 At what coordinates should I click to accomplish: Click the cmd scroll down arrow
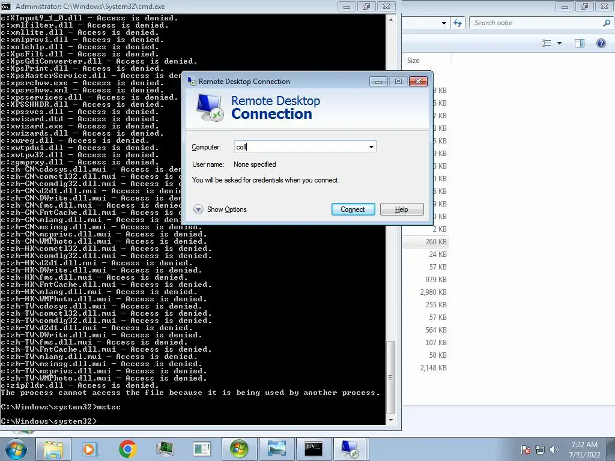tap(390, 420)
